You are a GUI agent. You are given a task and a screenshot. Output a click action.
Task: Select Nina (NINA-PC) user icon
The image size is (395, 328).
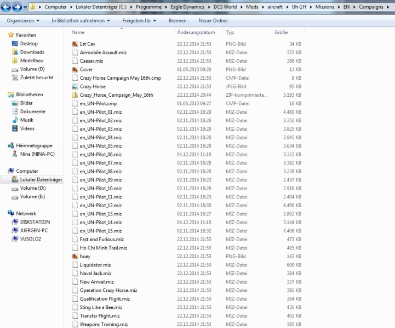[15, 154]
